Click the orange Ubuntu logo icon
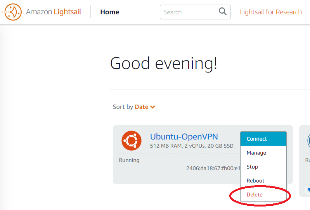 pyautogui.click(x=132, y=141)
